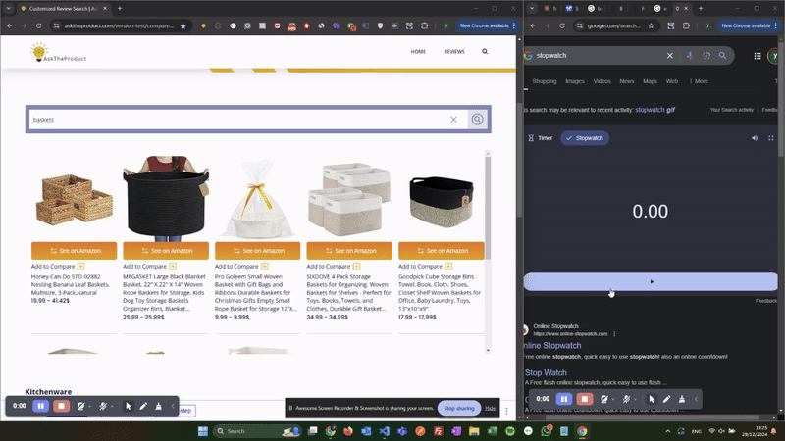Open Honey-Can-Do banana leaf baskets thumbnail
785x441 pixels.
[75, 199]
